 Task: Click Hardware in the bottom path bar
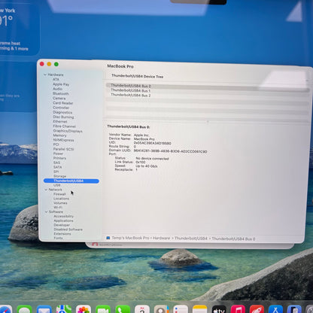click(x=161, y=239)
